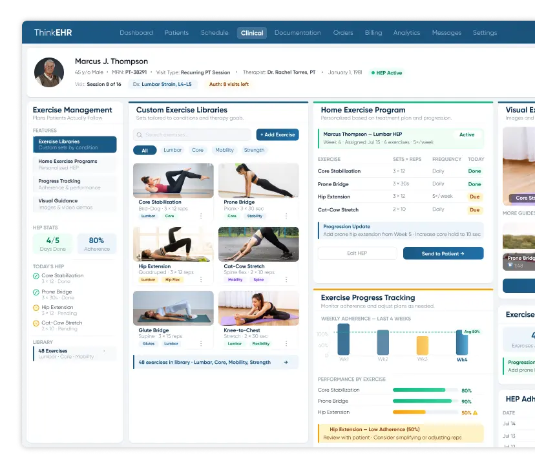Open the three-dot menu on Glute Bridge card

(201, 343)
